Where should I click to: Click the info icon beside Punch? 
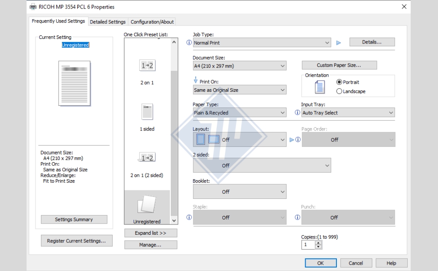click(x=298, y=217)
